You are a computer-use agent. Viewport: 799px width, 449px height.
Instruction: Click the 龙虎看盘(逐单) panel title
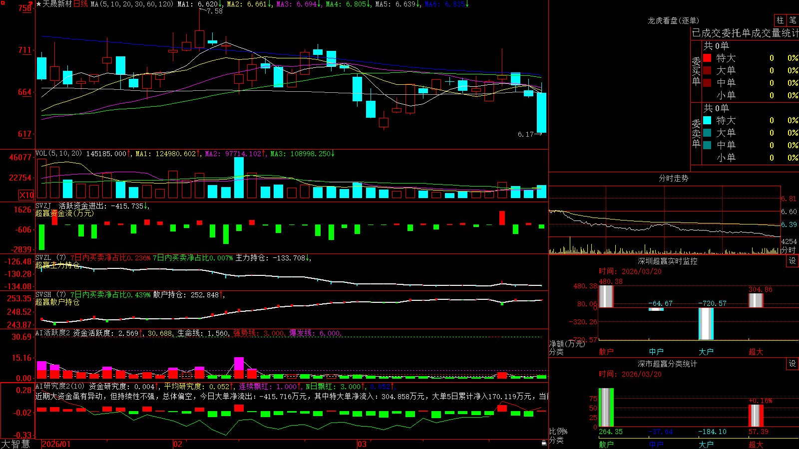pos(673,20)
